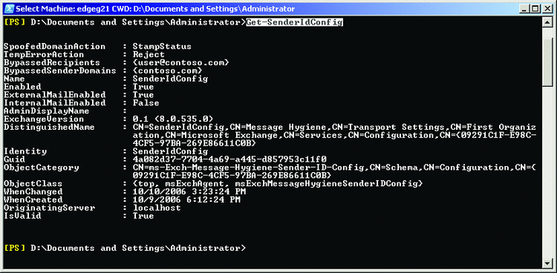Click the bottom PS prompt line
557x273 pixels.
click(125, 249)
